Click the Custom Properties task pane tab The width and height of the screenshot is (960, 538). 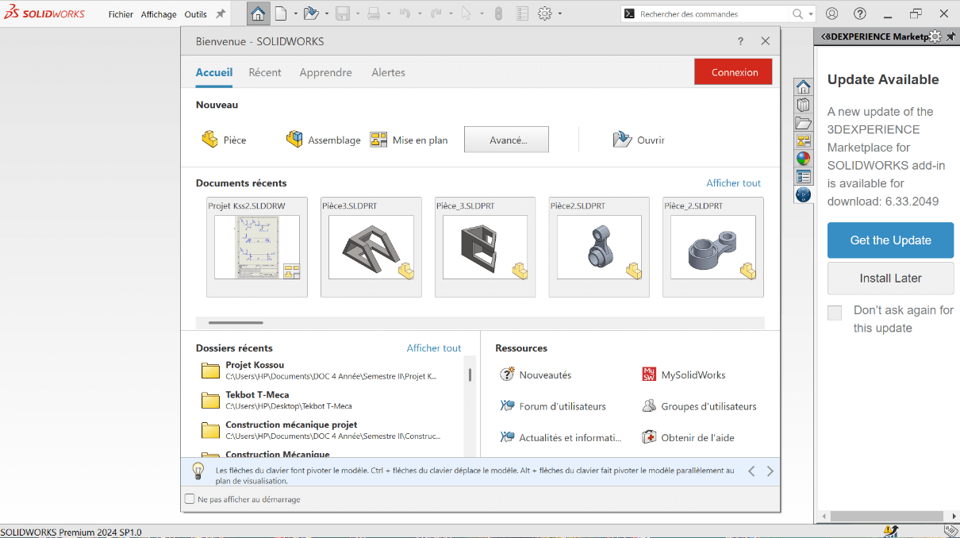804,176
